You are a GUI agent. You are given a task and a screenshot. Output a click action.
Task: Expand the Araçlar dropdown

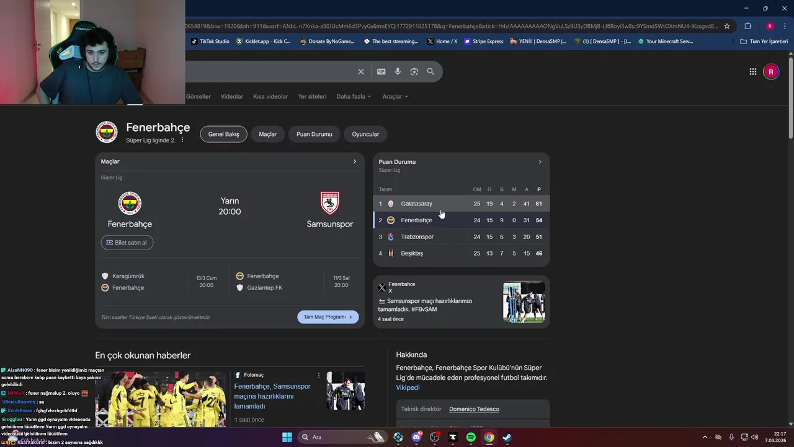[x=395, y=96]
